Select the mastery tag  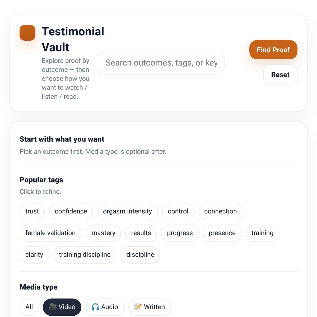pos(103,233)
